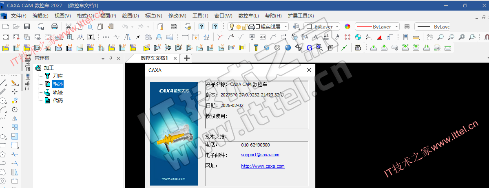
Task: Open the 图库 side tab
Action: [x=28, y=63]
